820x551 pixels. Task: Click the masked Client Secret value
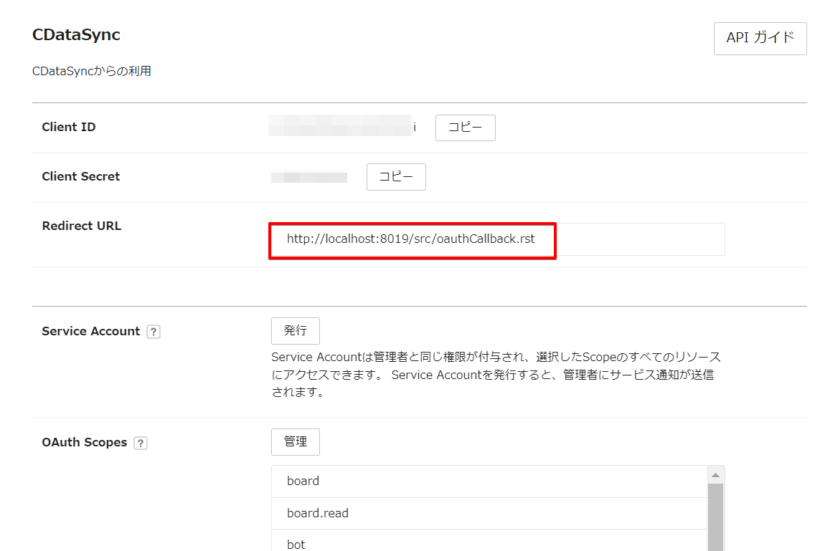pyautogui.click(x=309, y=178)
